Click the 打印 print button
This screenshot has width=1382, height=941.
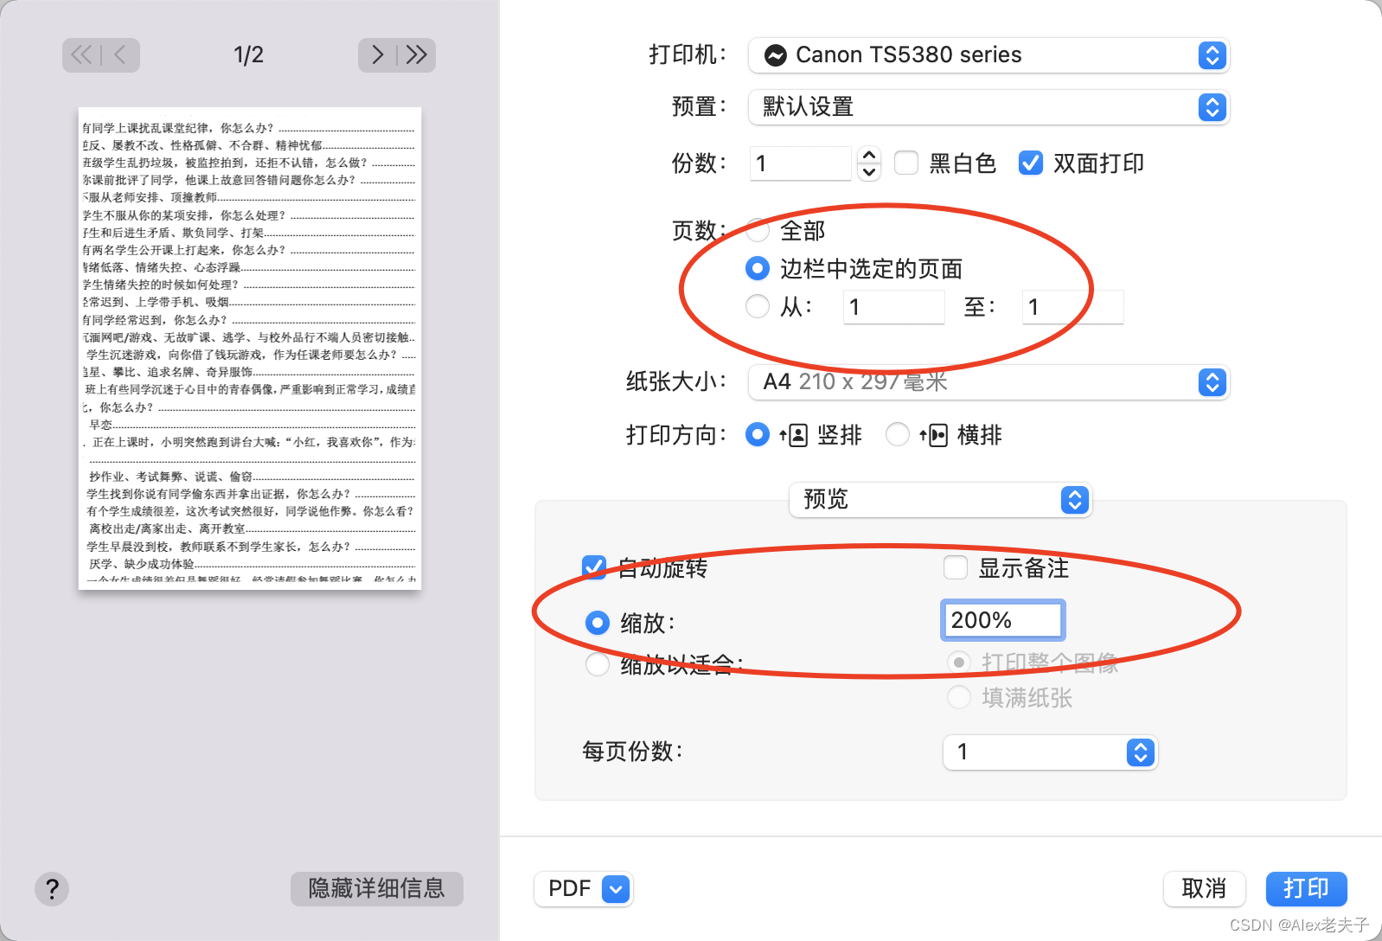[x=1306, y=888]
